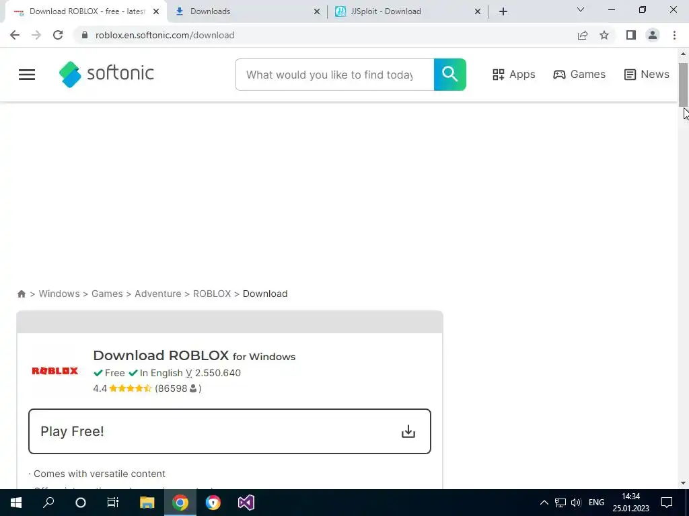Reload the page

[58, 35]
